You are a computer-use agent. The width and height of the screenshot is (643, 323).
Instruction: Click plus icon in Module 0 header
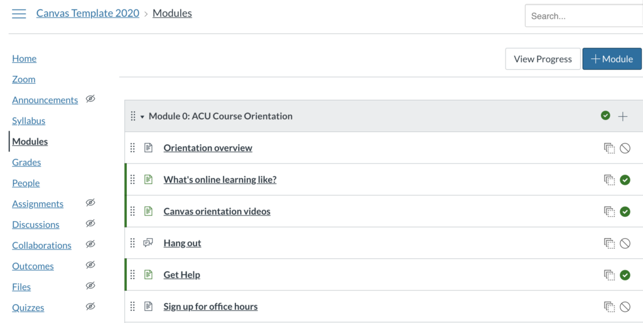[623, 116]
